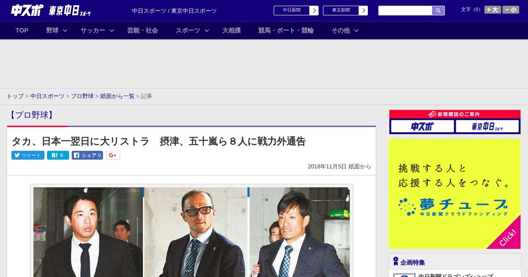Expand the サッカー menu chevron
Viewport: 528px width, 277px height.
112,30
